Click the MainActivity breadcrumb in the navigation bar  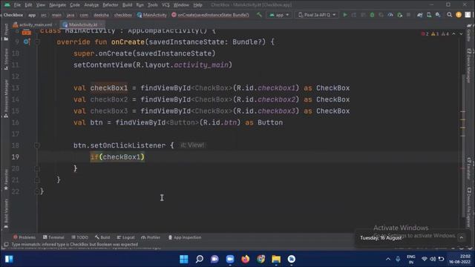tap(151, 15)
